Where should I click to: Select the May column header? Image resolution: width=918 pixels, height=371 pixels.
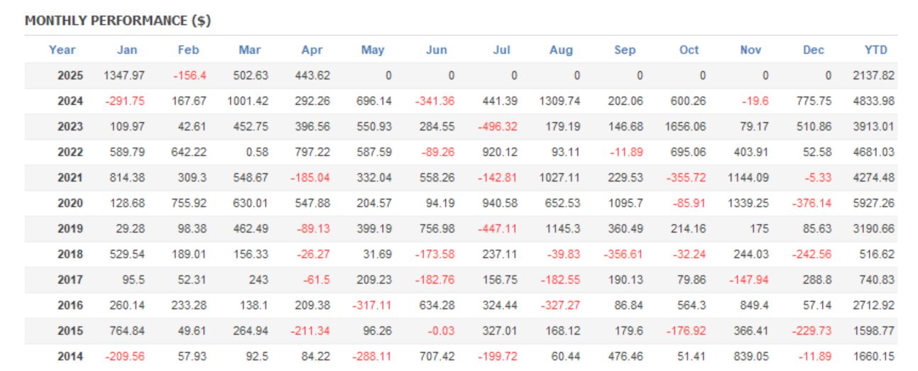click(x=373, y=50)
